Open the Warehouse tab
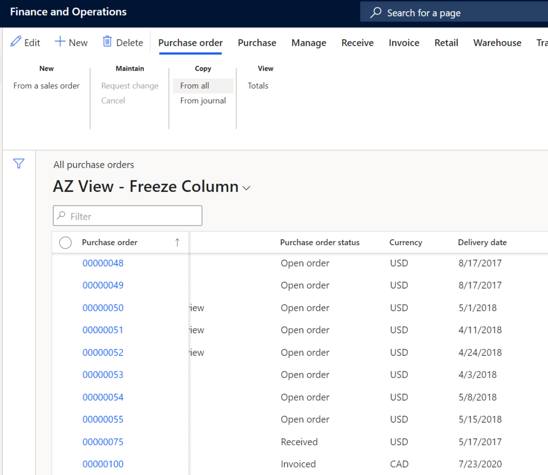548x475 pixels. (x=497, y=43)
